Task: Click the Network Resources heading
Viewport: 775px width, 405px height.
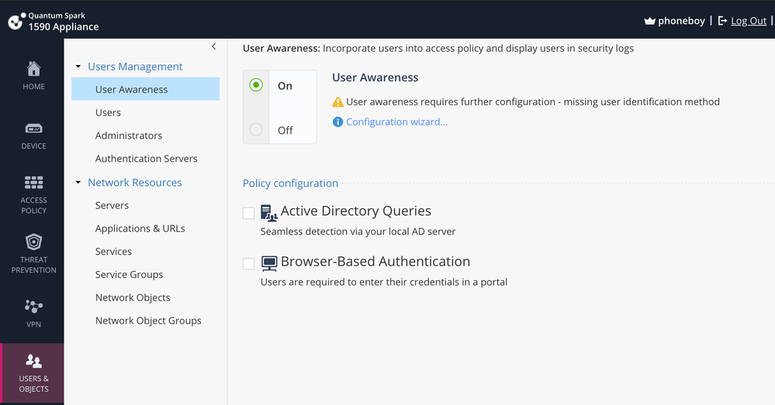Action: (x=135, y=182)
